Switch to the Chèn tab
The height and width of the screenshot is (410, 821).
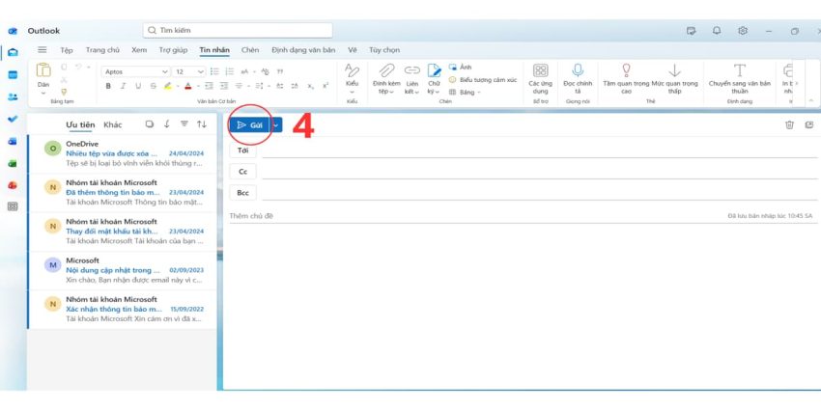tap(250, 50)
